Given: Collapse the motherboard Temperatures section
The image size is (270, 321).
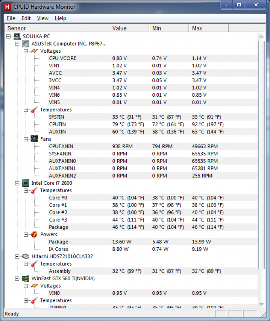Looking at the screenshot, I should pyautogui.click(x=26, y=110).
